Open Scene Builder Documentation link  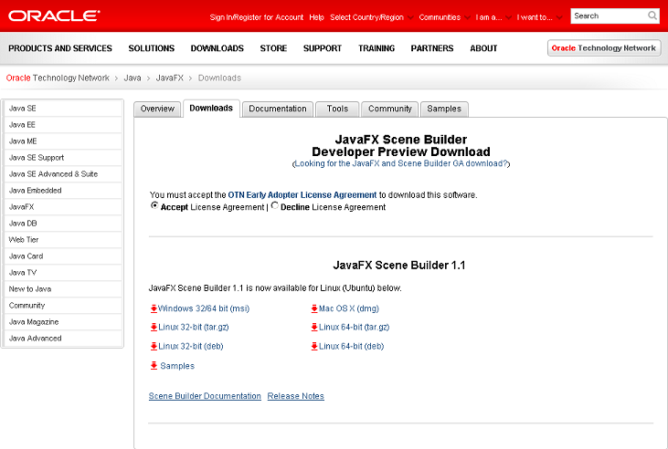point(205,396)
